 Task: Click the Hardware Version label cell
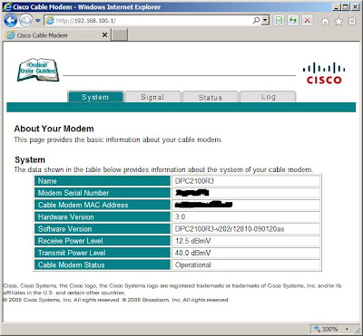(103, 216)
